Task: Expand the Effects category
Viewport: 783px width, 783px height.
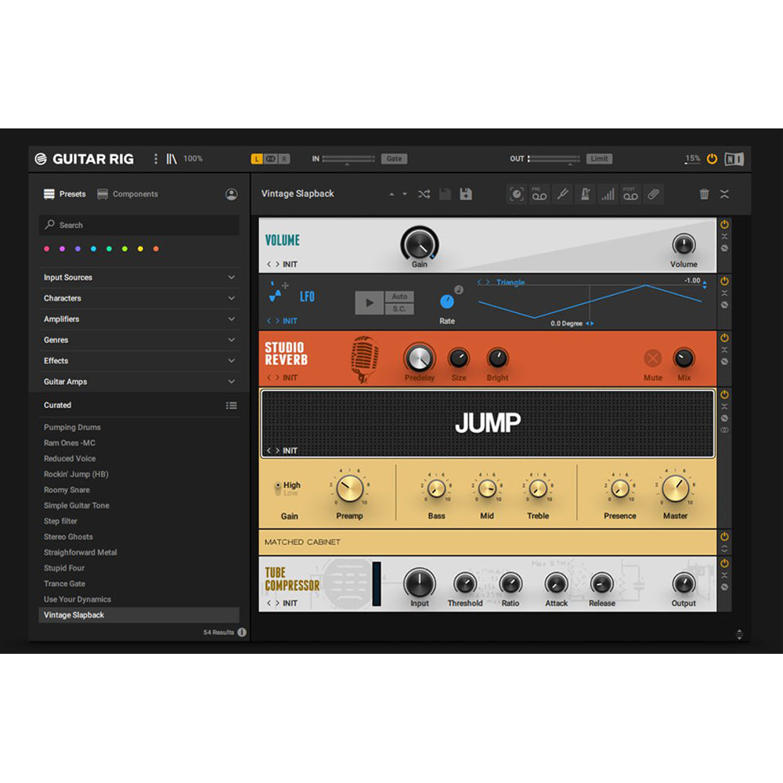Action: pyautogui.click(x=139, y=361)
